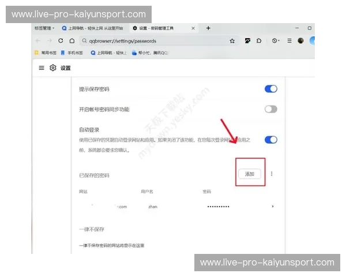Viewport: 346px width, 277px height.
Task: Open the history clock dropdown
Action: (x=276, y=40)
